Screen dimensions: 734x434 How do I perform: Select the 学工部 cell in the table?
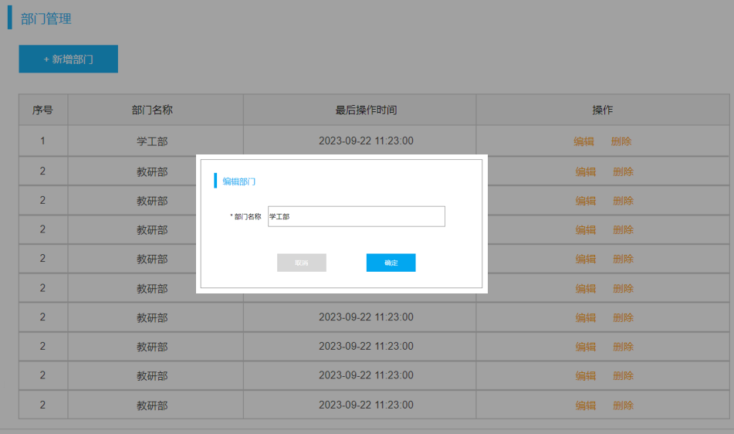coord(152,141)
